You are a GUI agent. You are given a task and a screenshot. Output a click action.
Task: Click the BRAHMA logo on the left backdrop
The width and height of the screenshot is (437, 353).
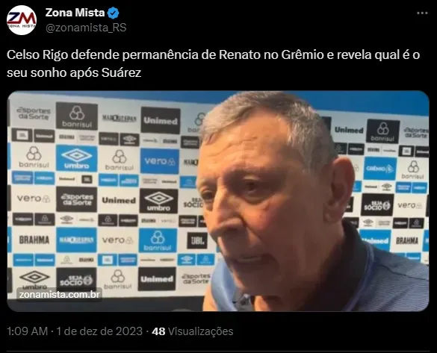click(34, 240)
